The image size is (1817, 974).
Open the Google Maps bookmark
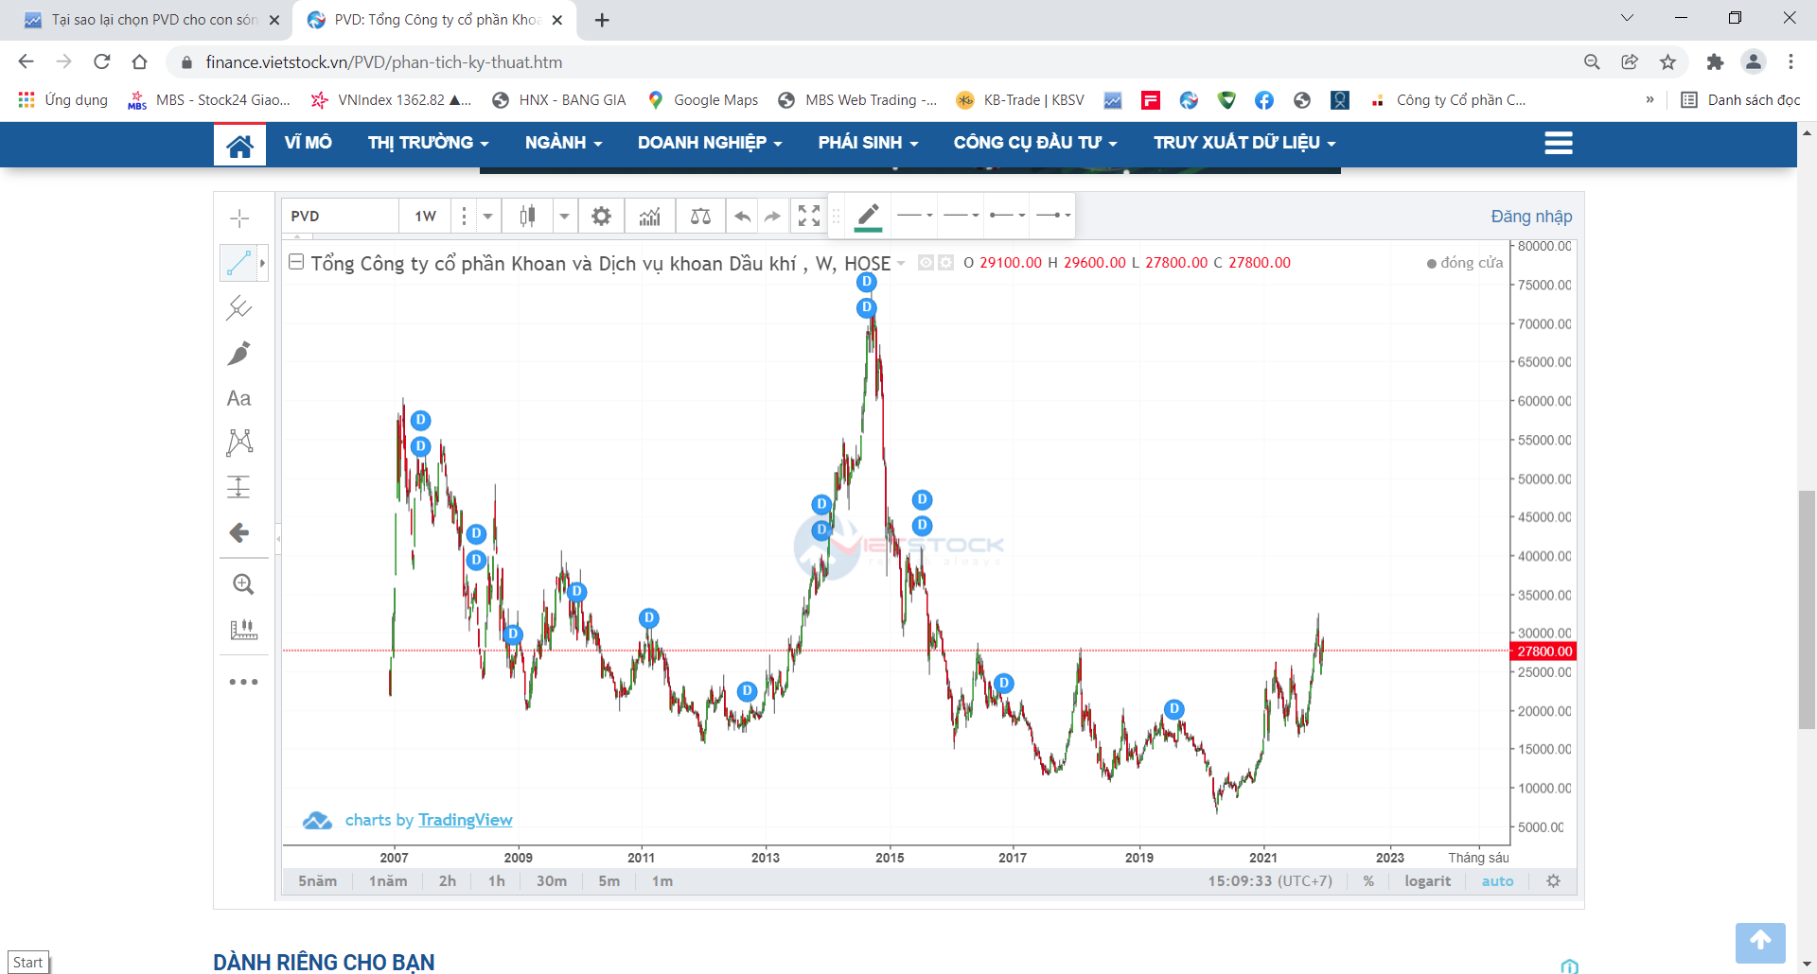tap(703, 100)
